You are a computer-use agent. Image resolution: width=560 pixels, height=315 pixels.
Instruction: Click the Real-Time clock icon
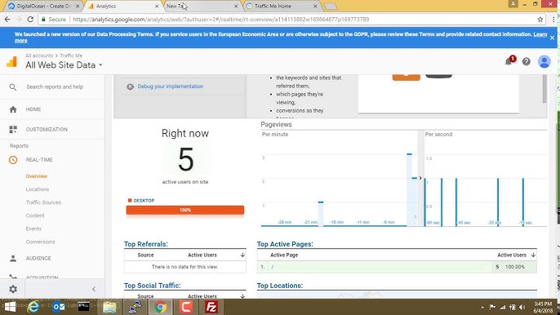(x=13, y=160)
